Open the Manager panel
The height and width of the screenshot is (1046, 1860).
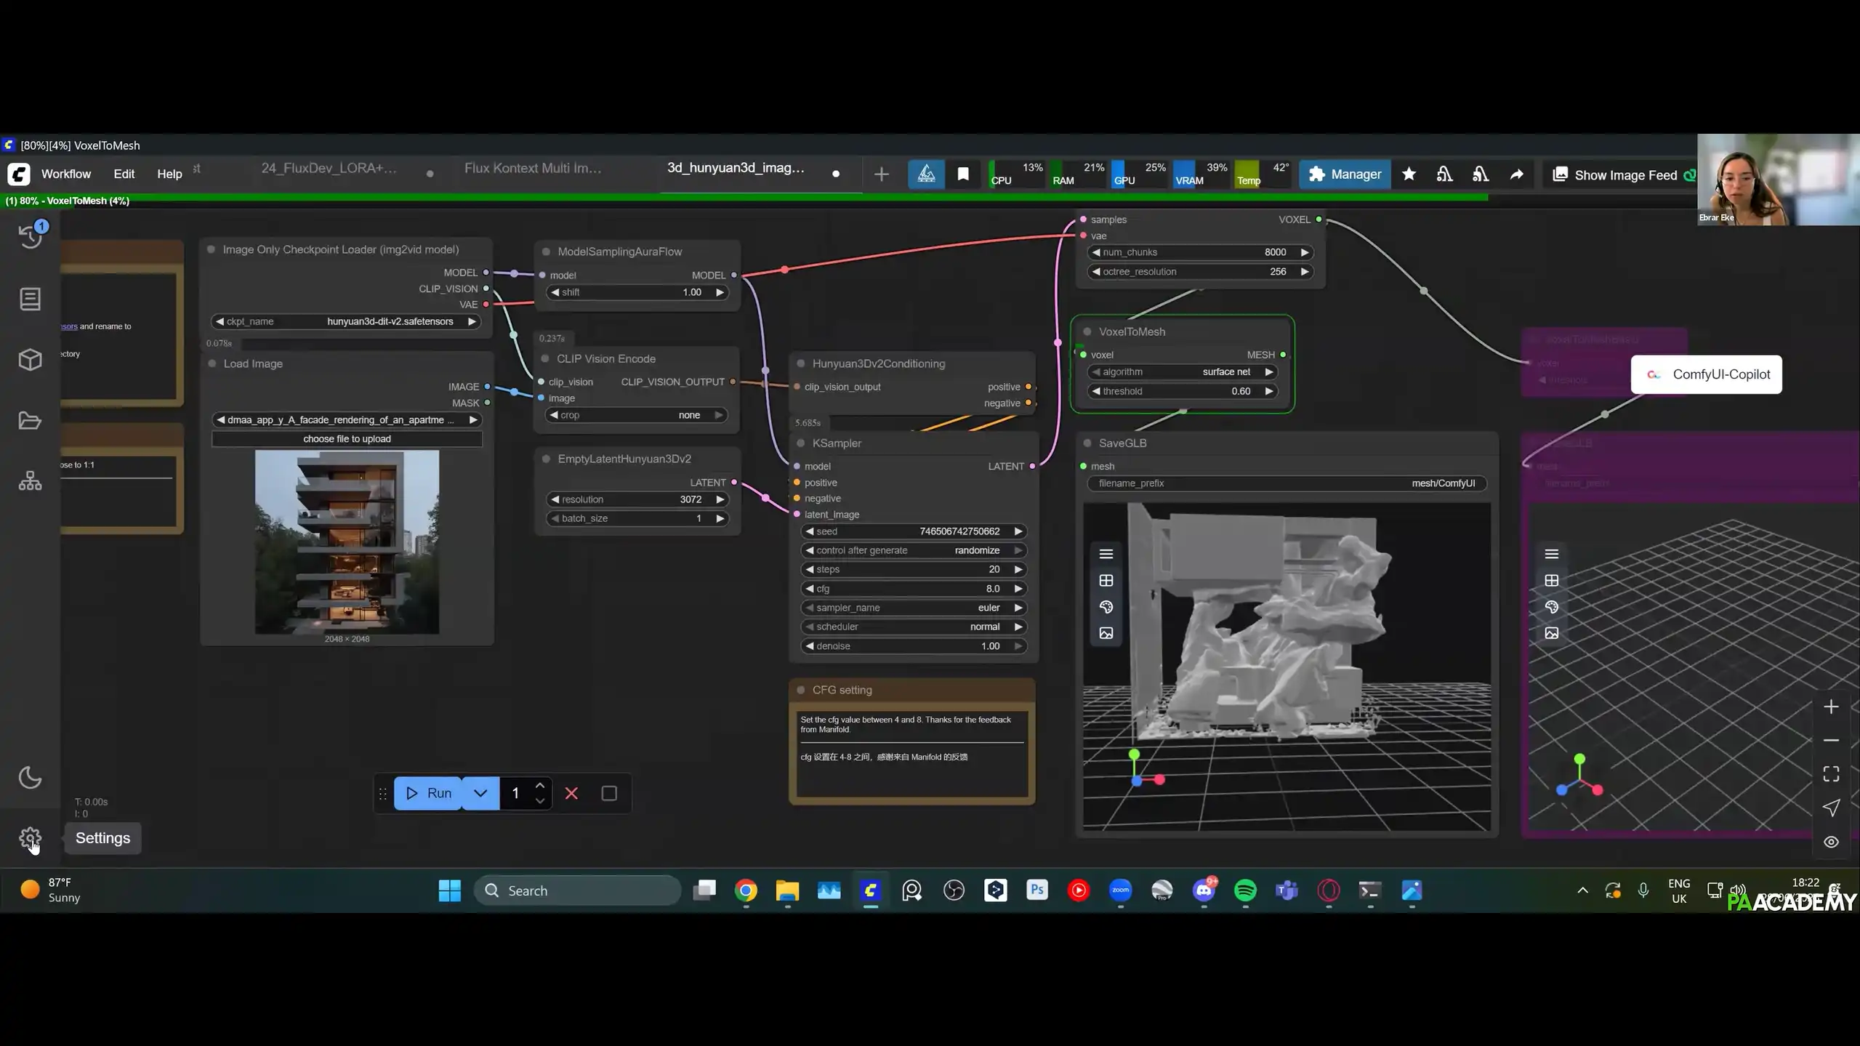[x=1345, y=174]
